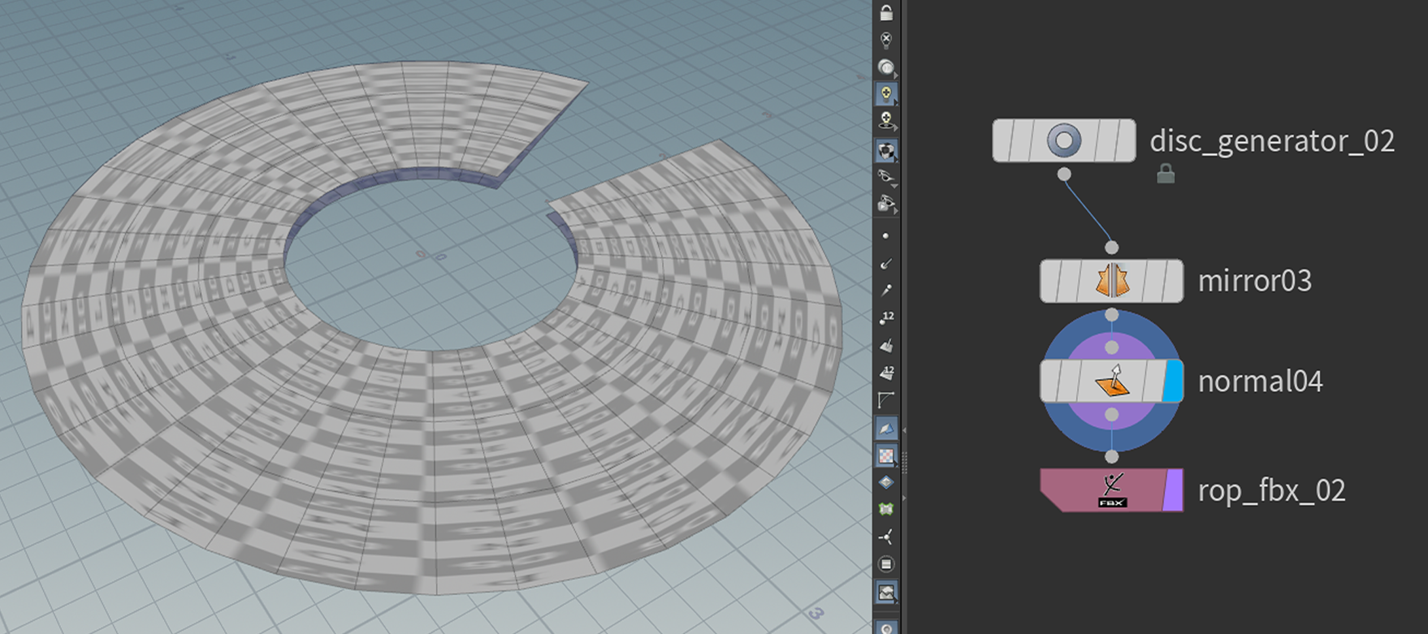Select the no-lighting crossed bulb icon

coord(886,39)
